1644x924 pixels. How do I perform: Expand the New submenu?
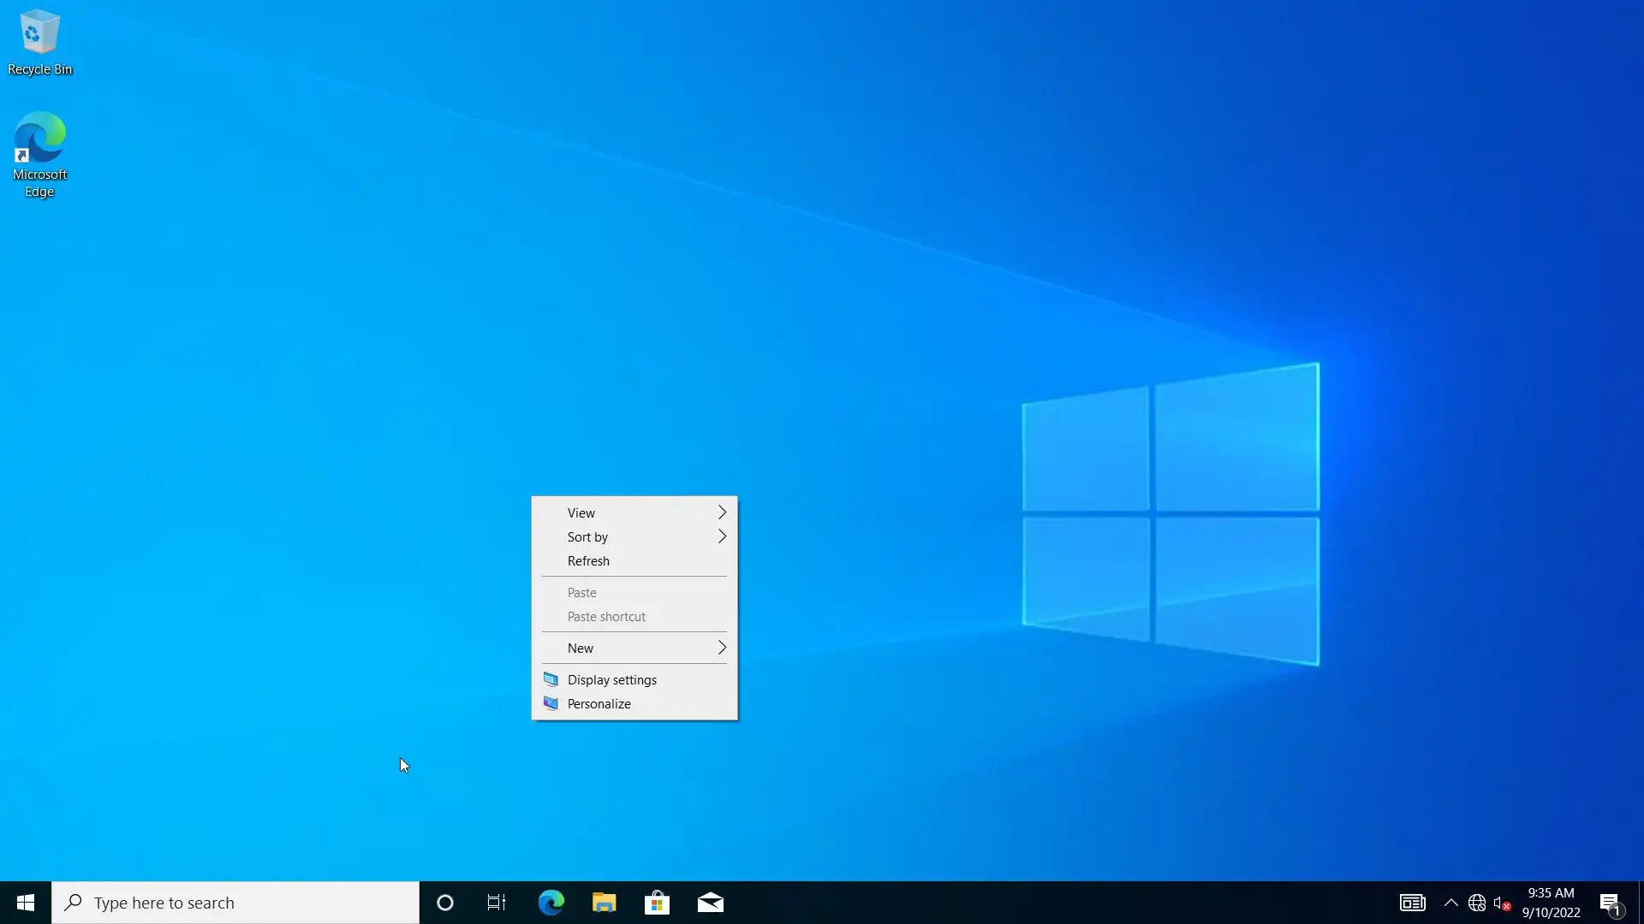[634, 648]
